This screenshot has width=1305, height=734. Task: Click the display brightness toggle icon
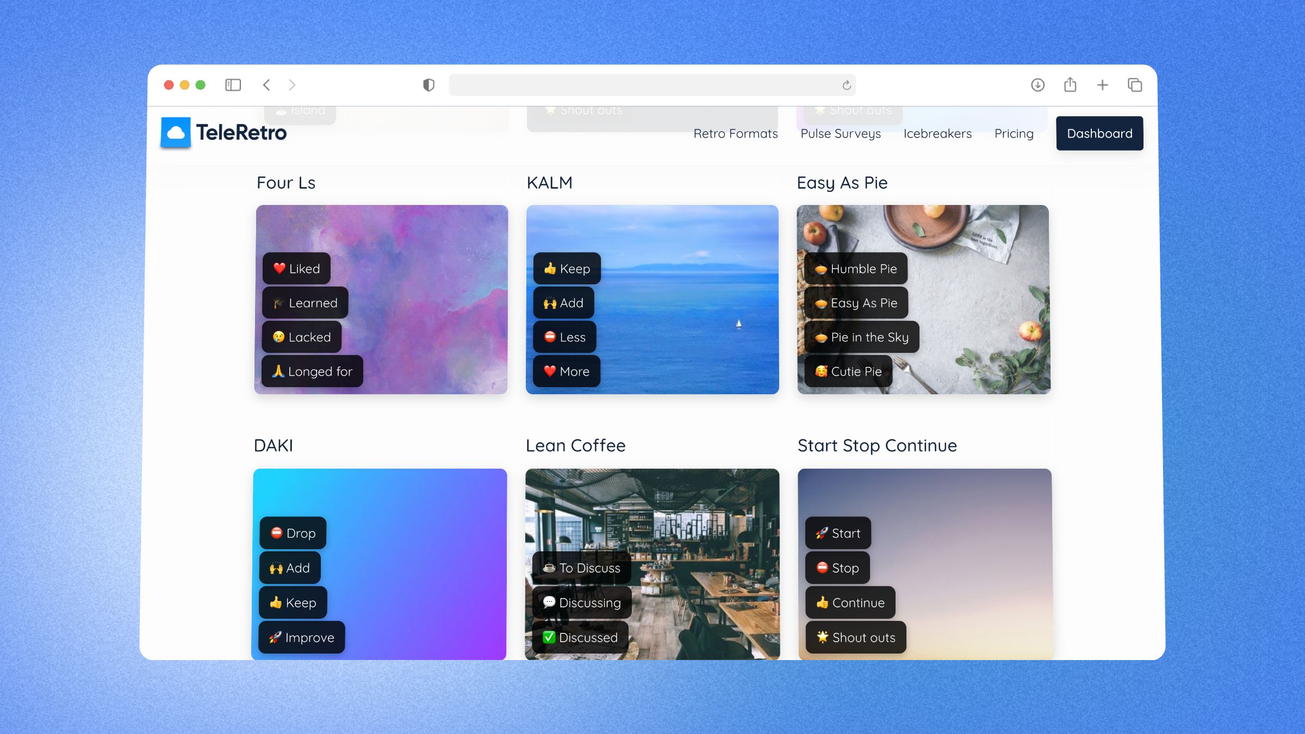(x=428, y=84)
